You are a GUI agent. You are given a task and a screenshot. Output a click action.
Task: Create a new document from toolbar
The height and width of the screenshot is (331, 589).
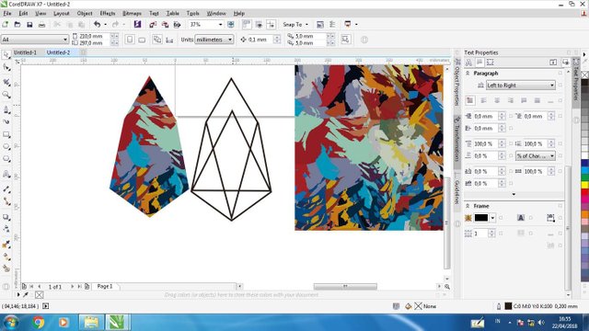point(6,25)
